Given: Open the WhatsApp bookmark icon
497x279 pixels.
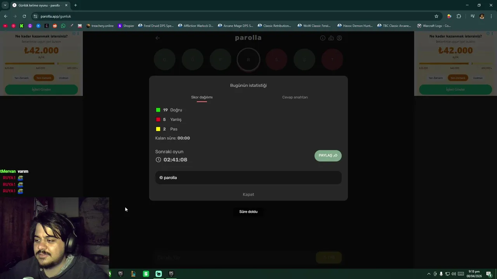Looking at the screenshot, I should point(63,26).
